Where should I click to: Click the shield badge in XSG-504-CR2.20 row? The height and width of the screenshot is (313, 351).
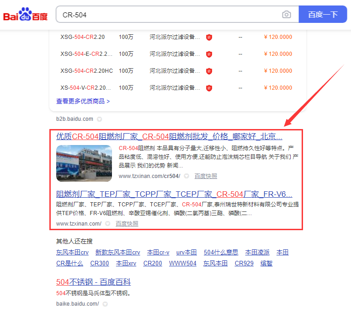tap(209, 37)
